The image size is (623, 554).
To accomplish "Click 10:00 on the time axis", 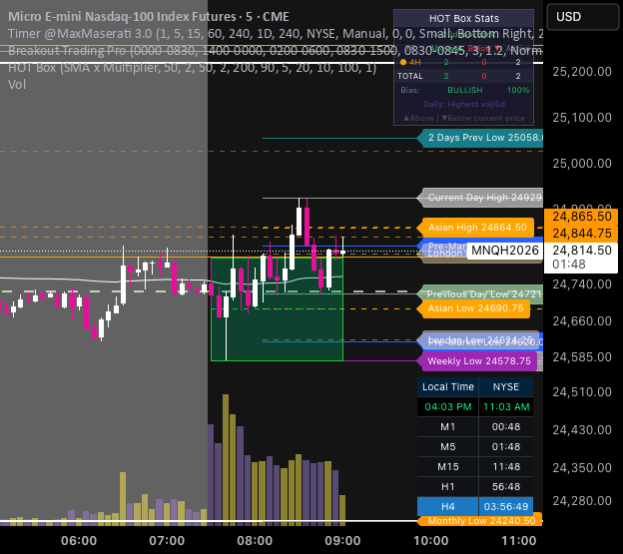I will pos(431,540).
